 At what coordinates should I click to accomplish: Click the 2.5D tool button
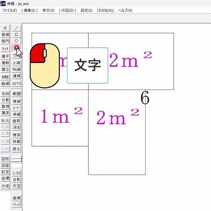click(x=16, y=173)
